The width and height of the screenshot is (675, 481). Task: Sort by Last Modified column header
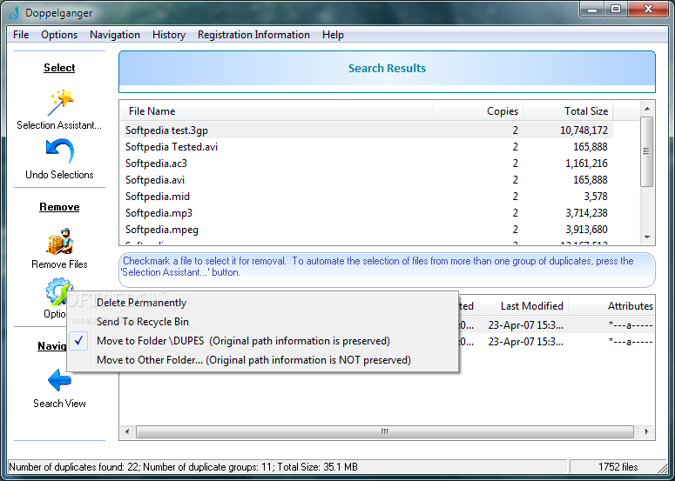click(x=523, y=306)
